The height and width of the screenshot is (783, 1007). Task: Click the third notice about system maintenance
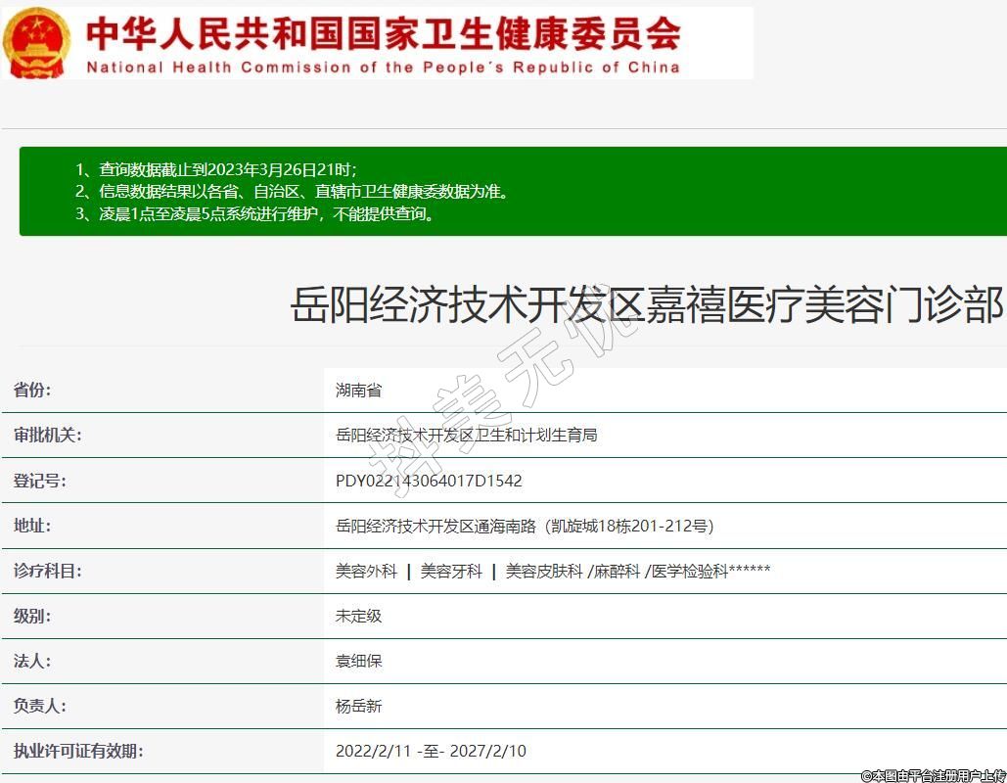[x=254, y=213]
